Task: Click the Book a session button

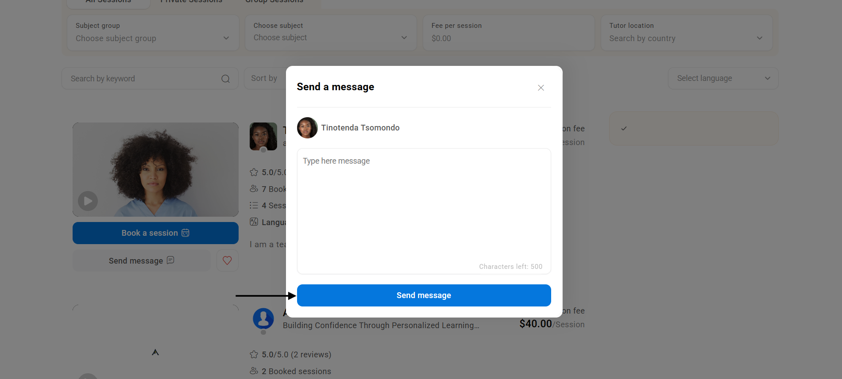Action: click(x=155, y=233)
